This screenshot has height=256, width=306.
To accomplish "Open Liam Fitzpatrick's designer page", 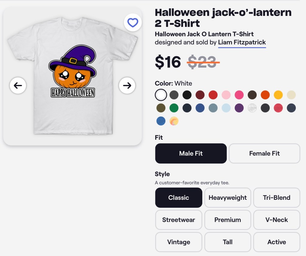I will (242, 42).
